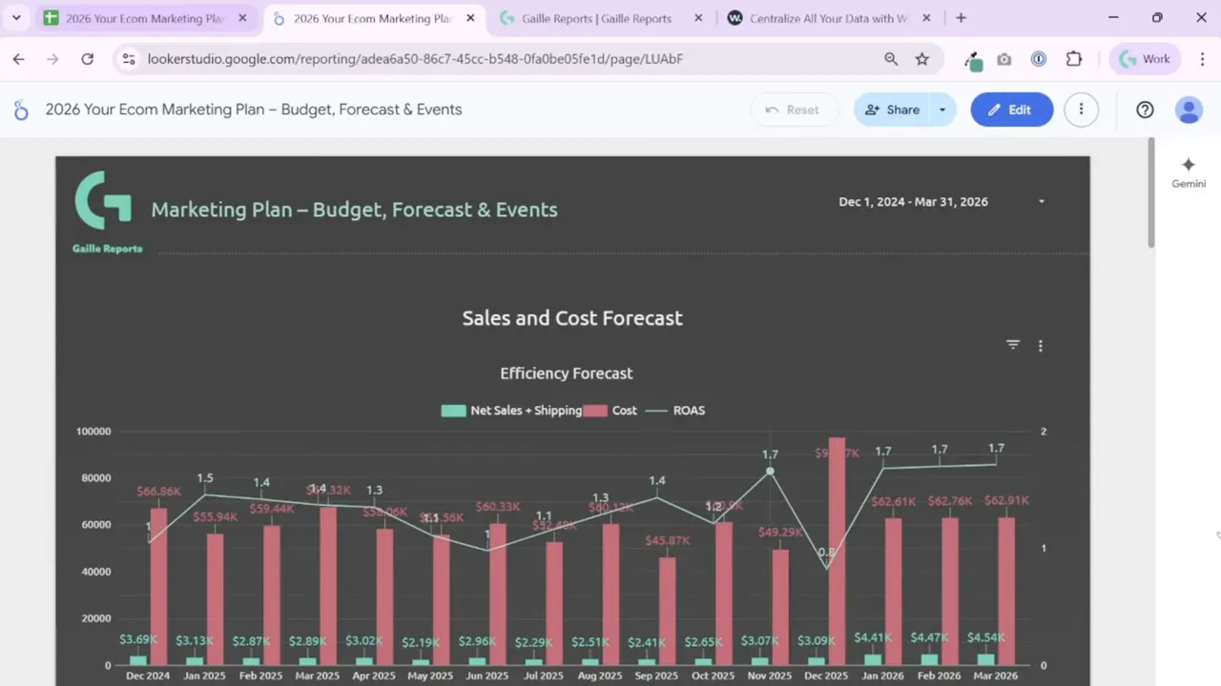Open the Centralize All Your Data tab
Image resolution: width=1221 pixels, height=686 pixels.
(x=823, y=17)
